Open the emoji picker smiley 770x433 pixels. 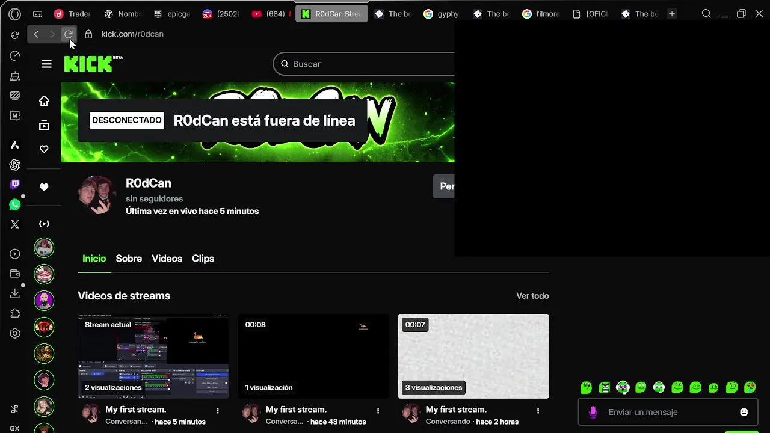744,412
